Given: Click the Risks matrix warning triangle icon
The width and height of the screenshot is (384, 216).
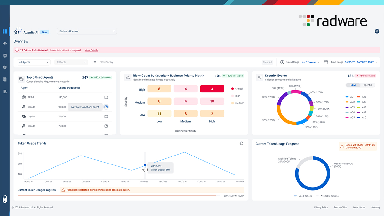Looking at the screenshot, I should click(x=128, y=77).
